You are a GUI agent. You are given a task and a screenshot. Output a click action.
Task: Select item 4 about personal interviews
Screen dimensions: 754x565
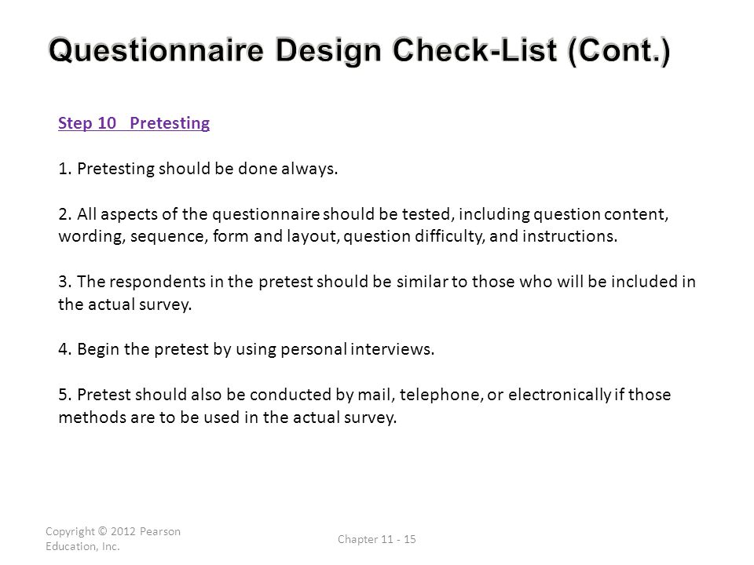(246, 349)
